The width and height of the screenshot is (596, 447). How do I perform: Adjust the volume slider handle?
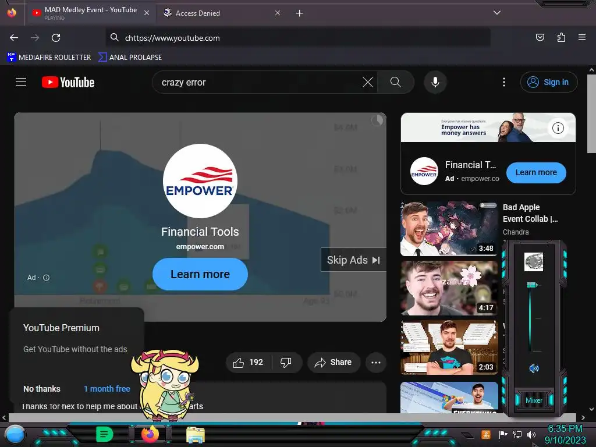coord(532,285)
